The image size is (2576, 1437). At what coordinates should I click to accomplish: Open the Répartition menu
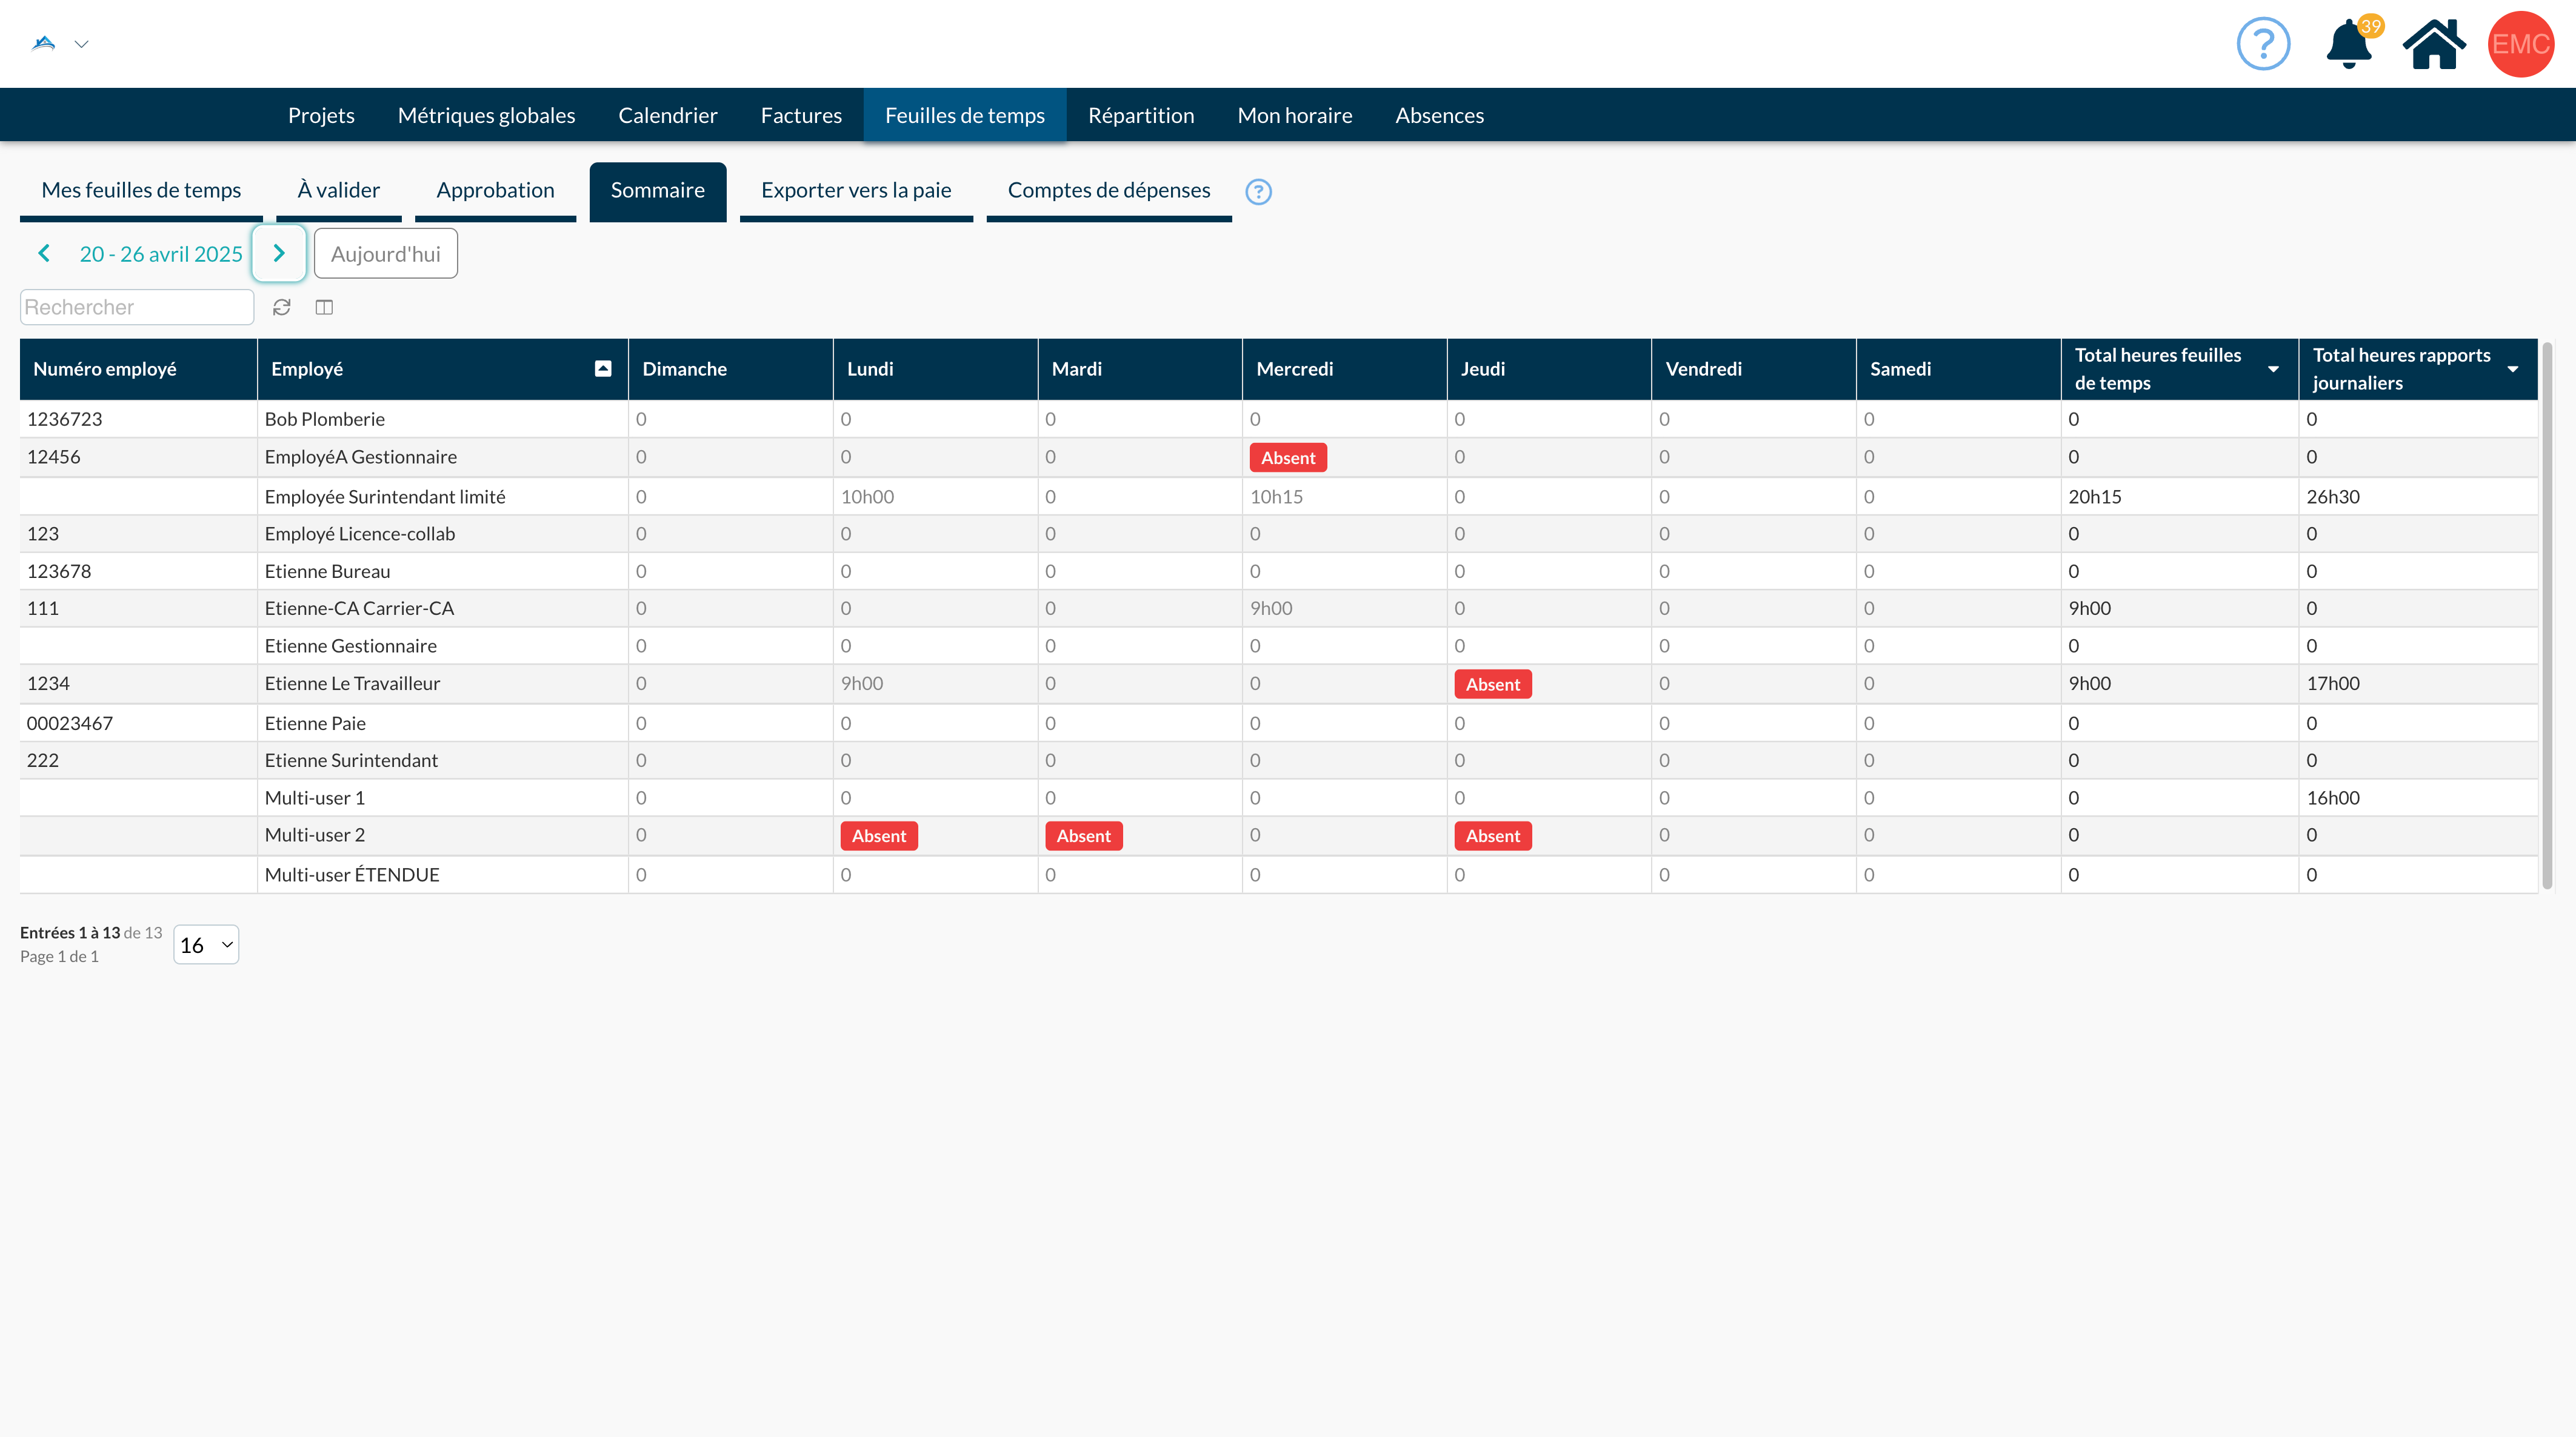[x=1141, y=116]
